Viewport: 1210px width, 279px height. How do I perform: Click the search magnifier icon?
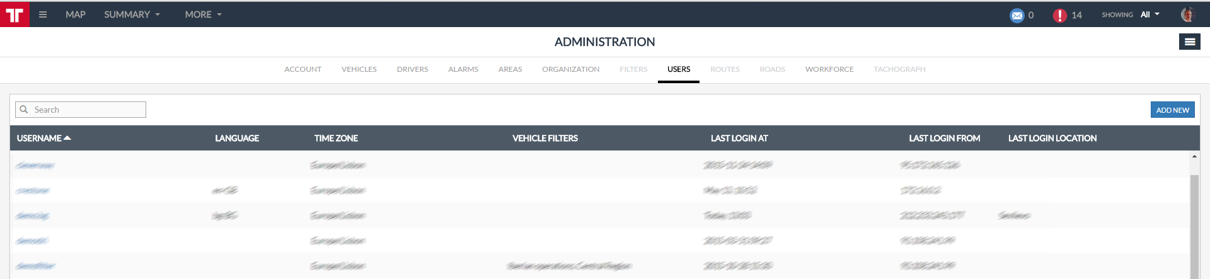pyautogui.click(x=24, y=110)
